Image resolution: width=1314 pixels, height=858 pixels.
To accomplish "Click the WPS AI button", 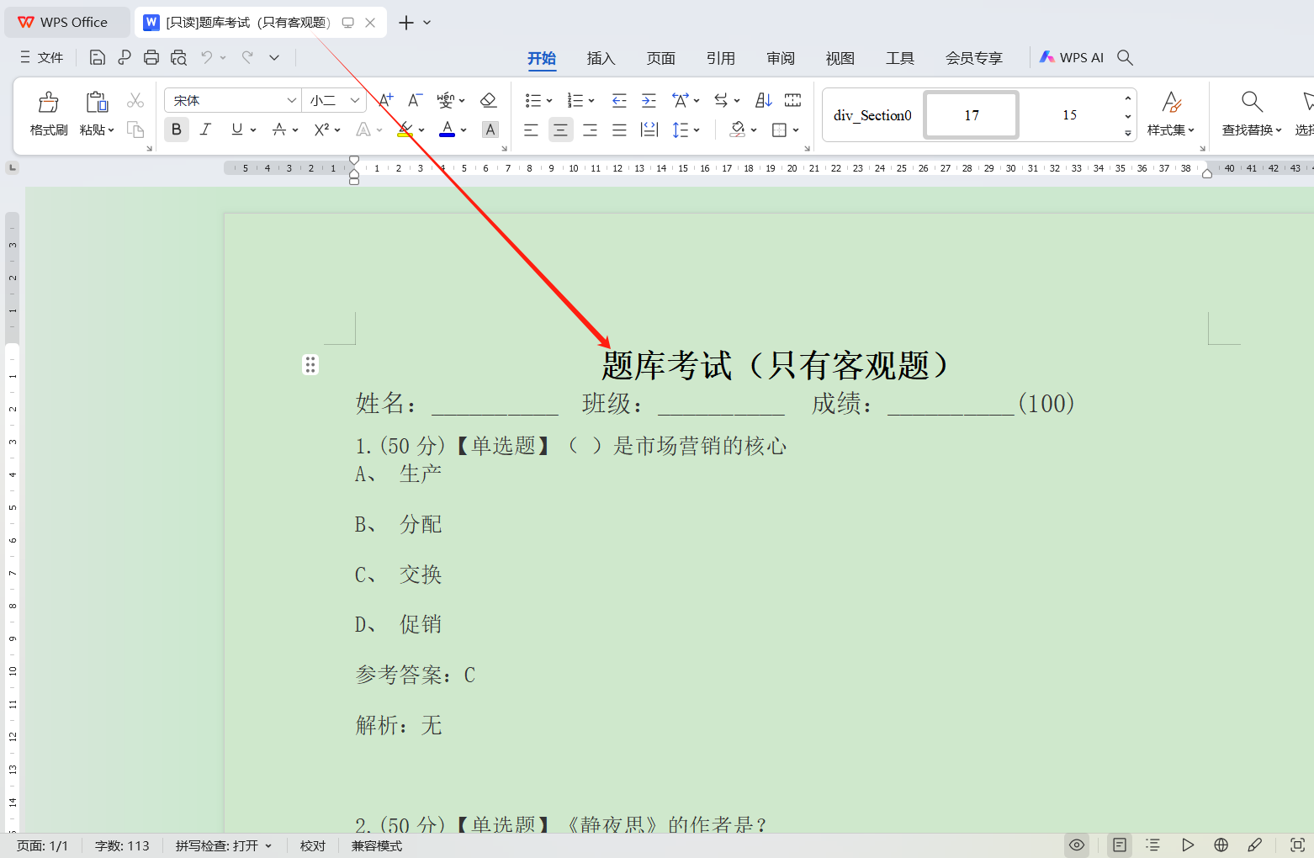I will (x=1072, y=57).
